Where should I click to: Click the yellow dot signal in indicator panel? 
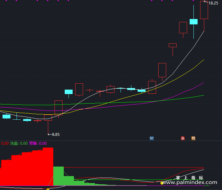[x=162, y=183]
